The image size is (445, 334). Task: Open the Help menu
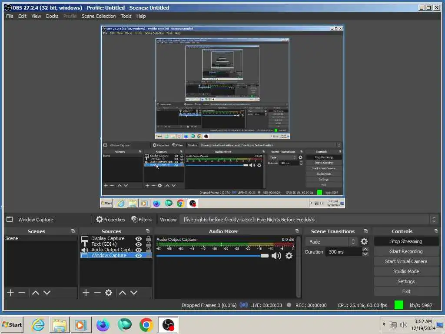[141, 16]
